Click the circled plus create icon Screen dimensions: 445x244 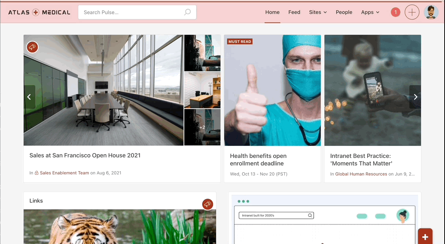click(412, 12)
